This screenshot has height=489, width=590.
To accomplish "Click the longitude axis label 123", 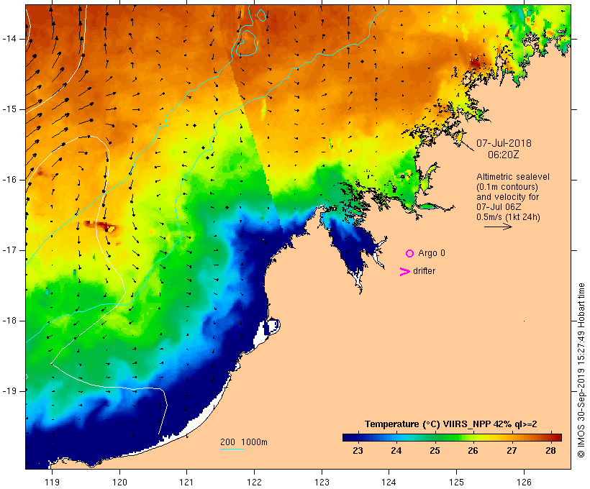I will tap(322, 482).
